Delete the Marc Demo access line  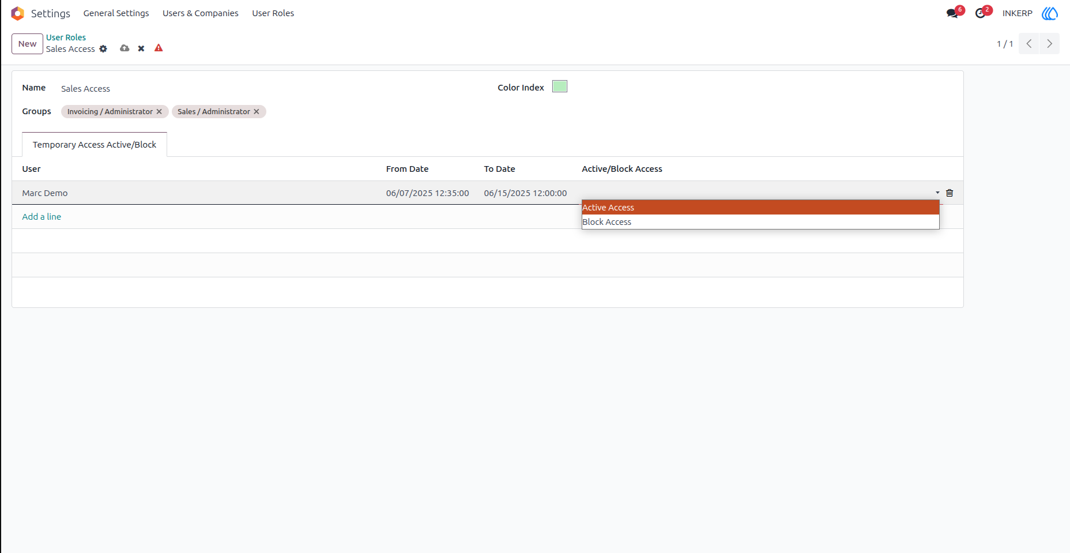(950, 193)
